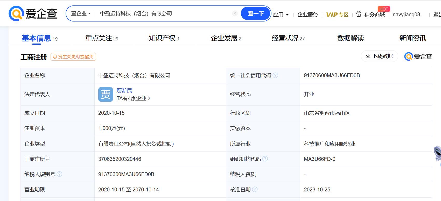
Task: Click the registered capital value 1,000万(元)
Action: pos(111,128)
